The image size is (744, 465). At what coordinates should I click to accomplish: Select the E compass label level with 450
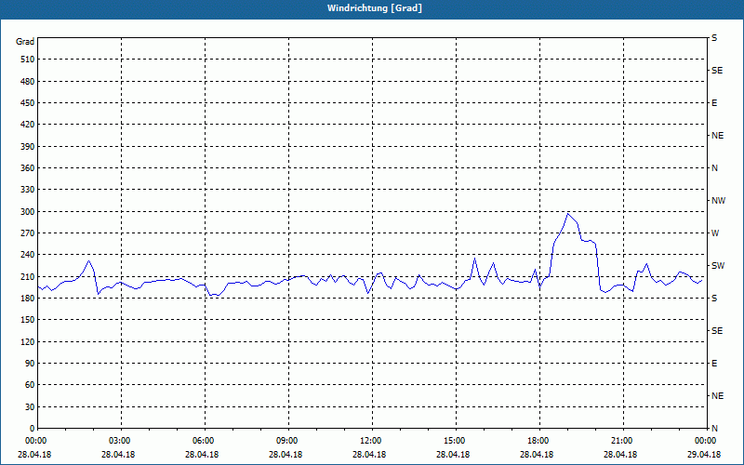(x=714, y=103)
